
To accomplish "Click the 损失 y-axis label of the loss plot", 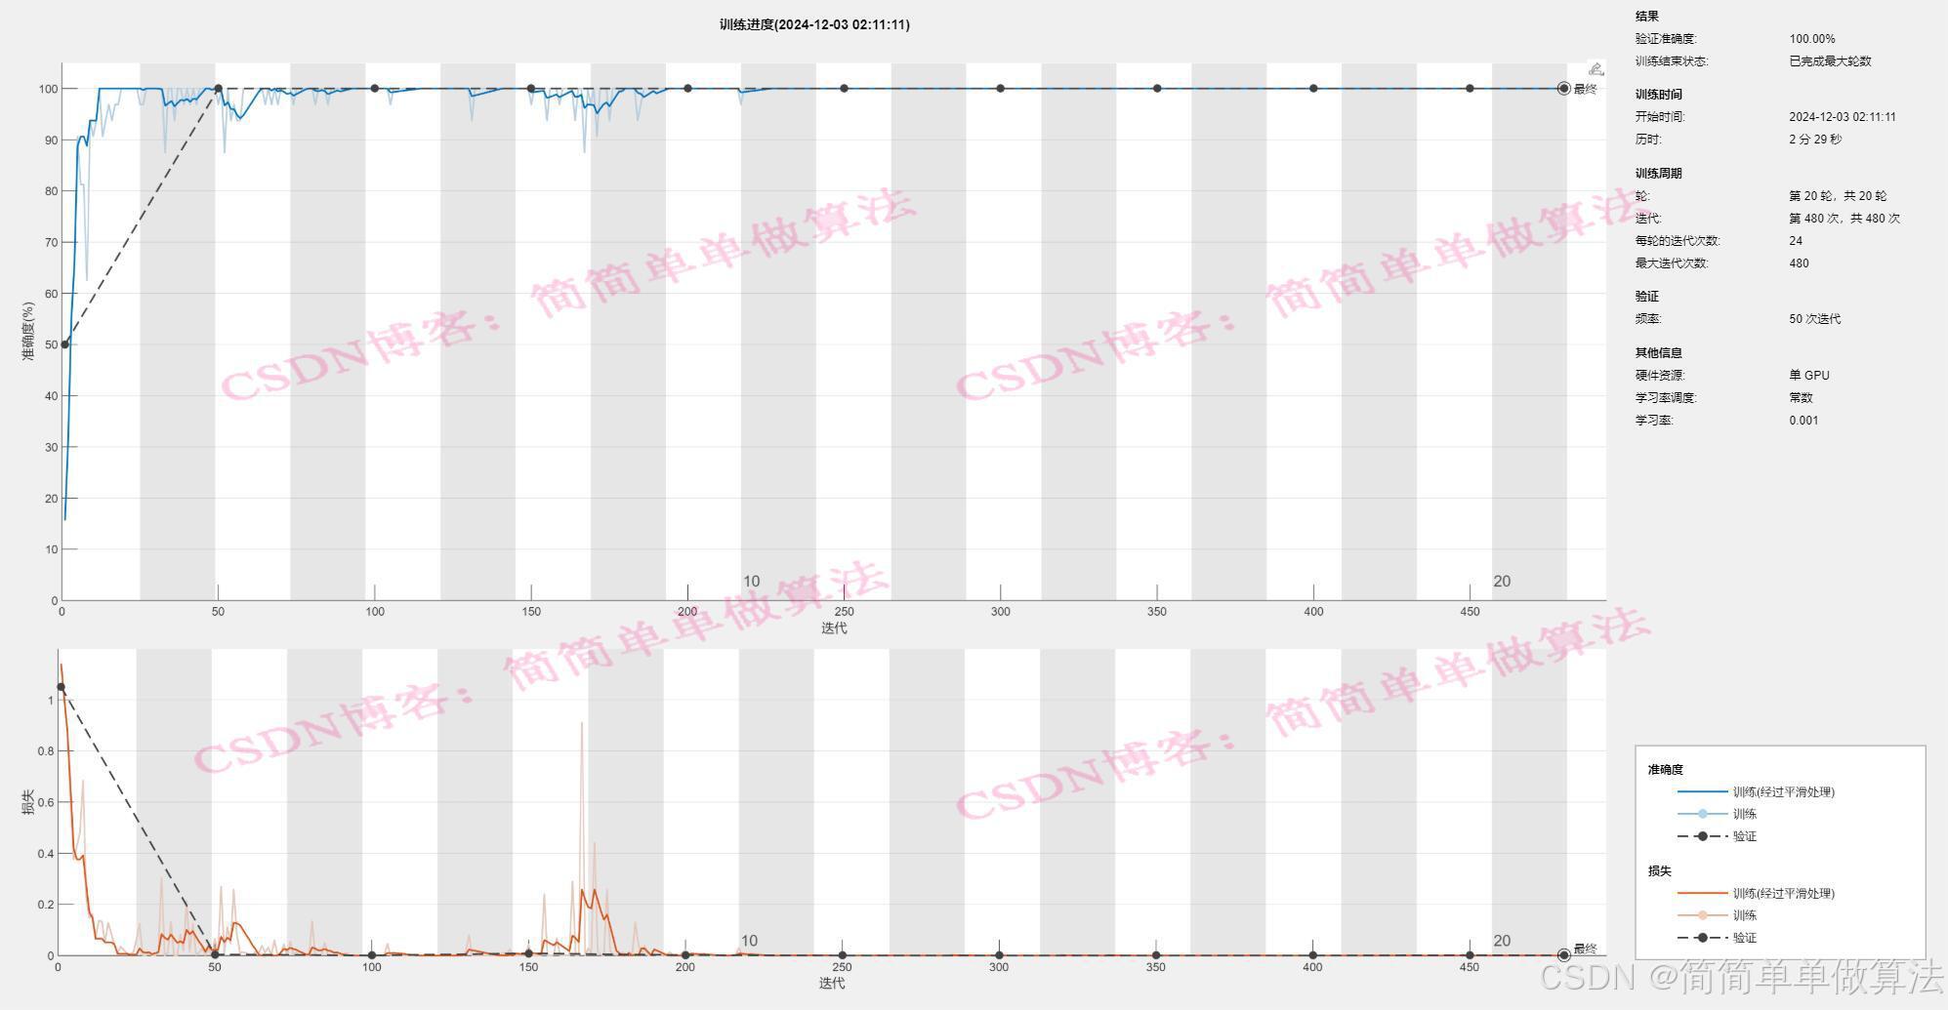I will [28, 802].
